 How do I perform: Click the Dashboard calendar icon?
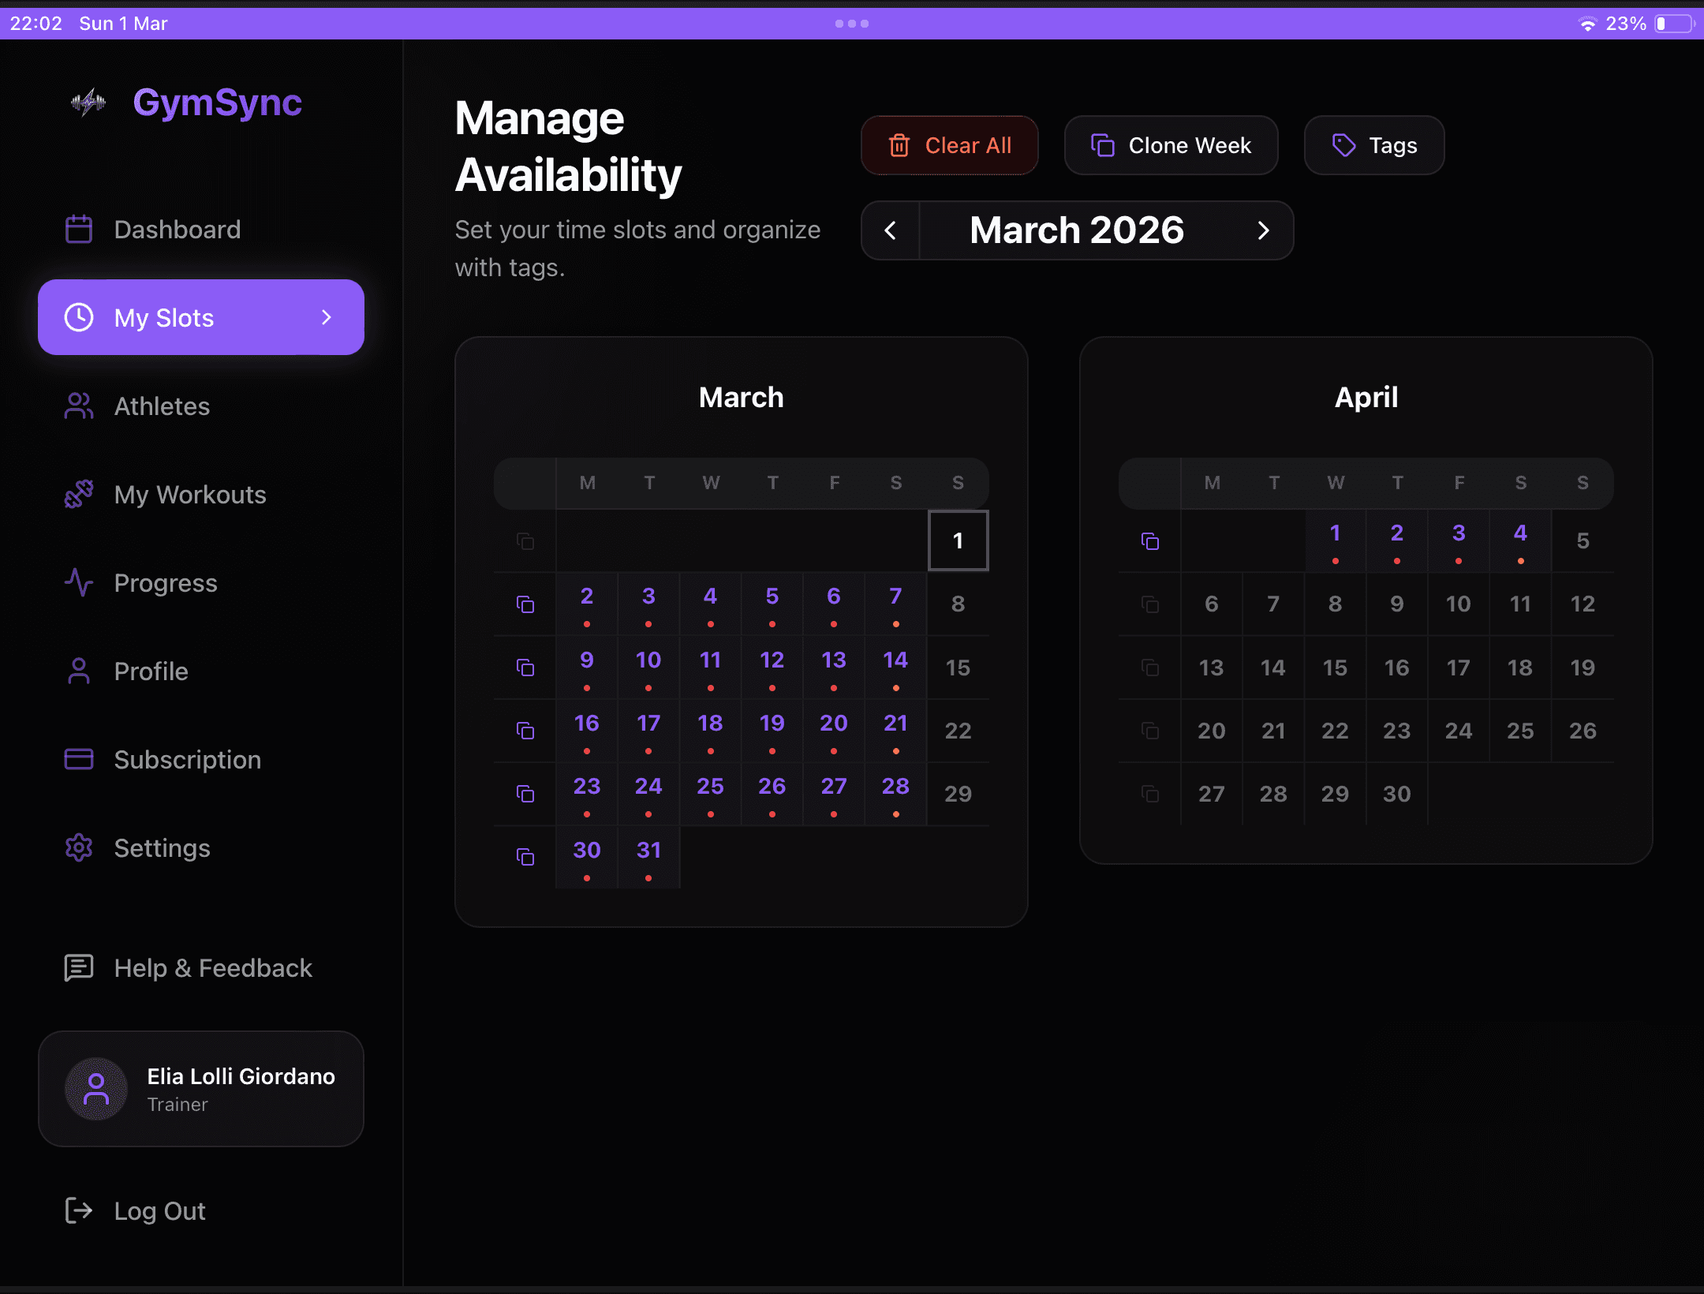pos(79,229)
